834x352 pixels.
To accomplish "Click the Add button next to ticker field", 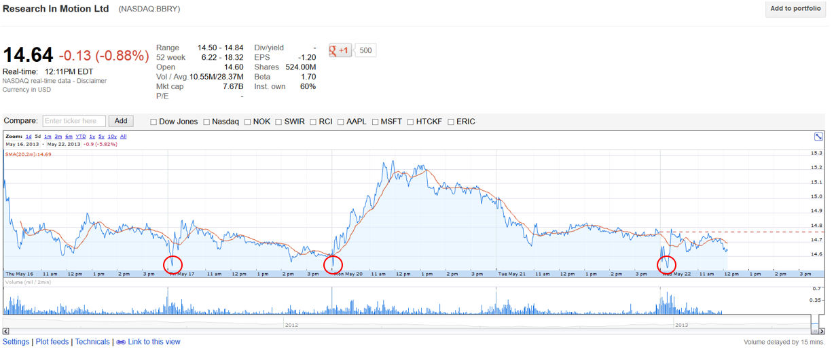I will (x=120, y=121).
